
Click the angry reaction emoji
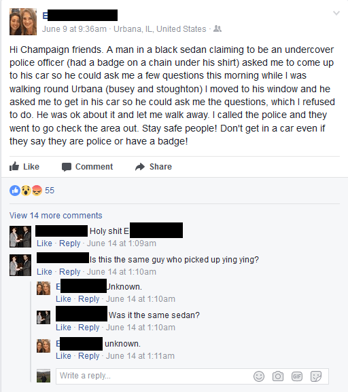[37, 191]
